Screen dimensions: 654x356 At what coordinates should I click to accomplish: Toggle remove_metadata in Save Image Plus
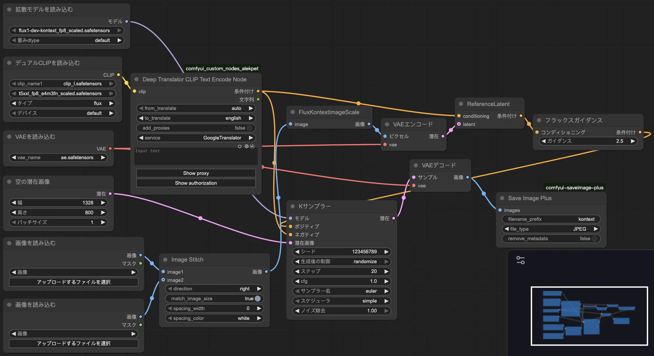coord(594,239)
